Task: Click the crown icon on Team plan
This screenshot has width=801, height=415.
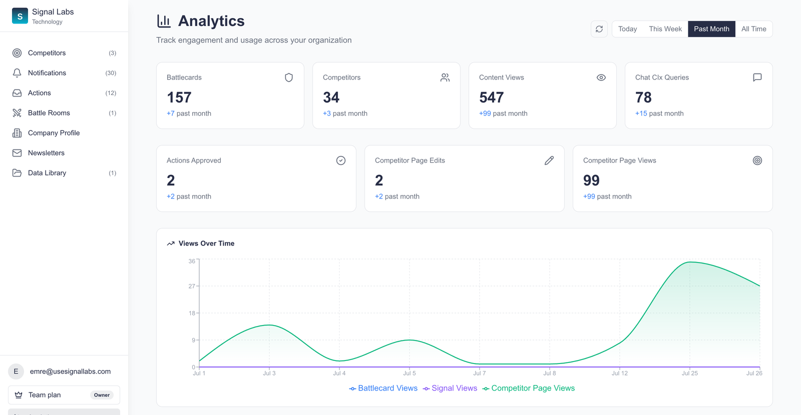Action: click(x=19, y=395)
